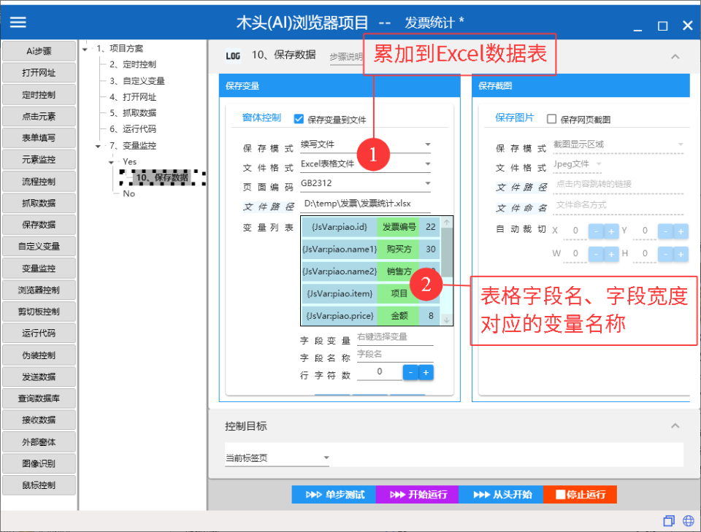Open the hamburger menu in the top-left corner
The height and width of the screenshot is (532, 701).
pyautogui.click(x=18, y=21)
